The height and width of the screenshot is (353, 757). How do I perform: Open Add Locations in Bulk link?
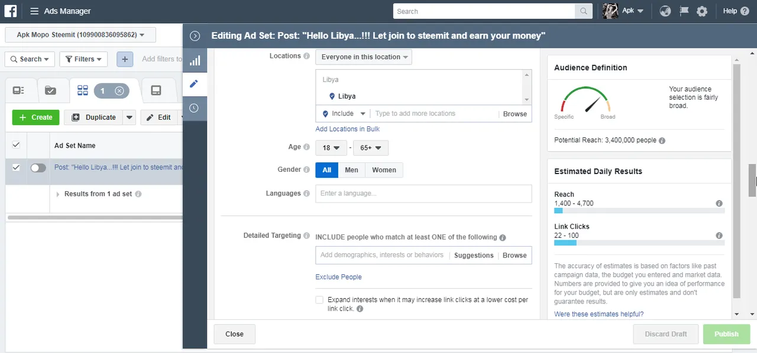point(348,129)
